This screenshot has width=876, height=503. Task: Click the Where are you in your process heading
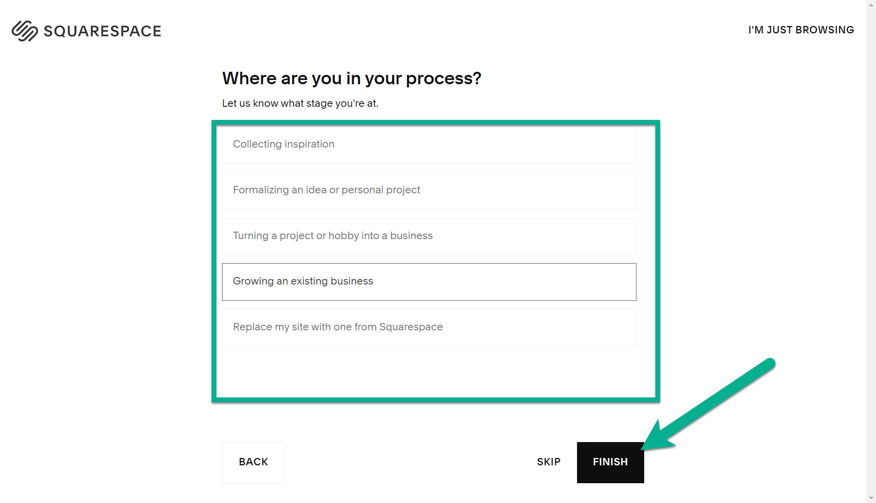[351, 78]
